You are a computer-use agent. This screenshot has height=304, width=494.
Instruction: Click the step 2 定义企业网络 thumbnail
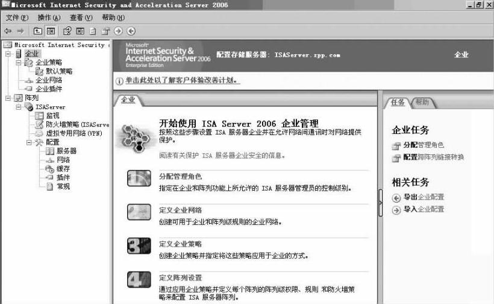coord(139,212)
